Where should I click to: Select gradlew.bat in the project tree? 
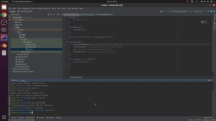click(22, 64)
